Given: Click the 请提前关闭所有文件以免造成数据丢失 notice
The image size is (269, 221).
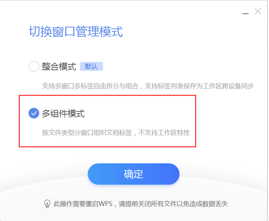Looking at the screenshot, I should pyautogui.click(x=173, y=204).
